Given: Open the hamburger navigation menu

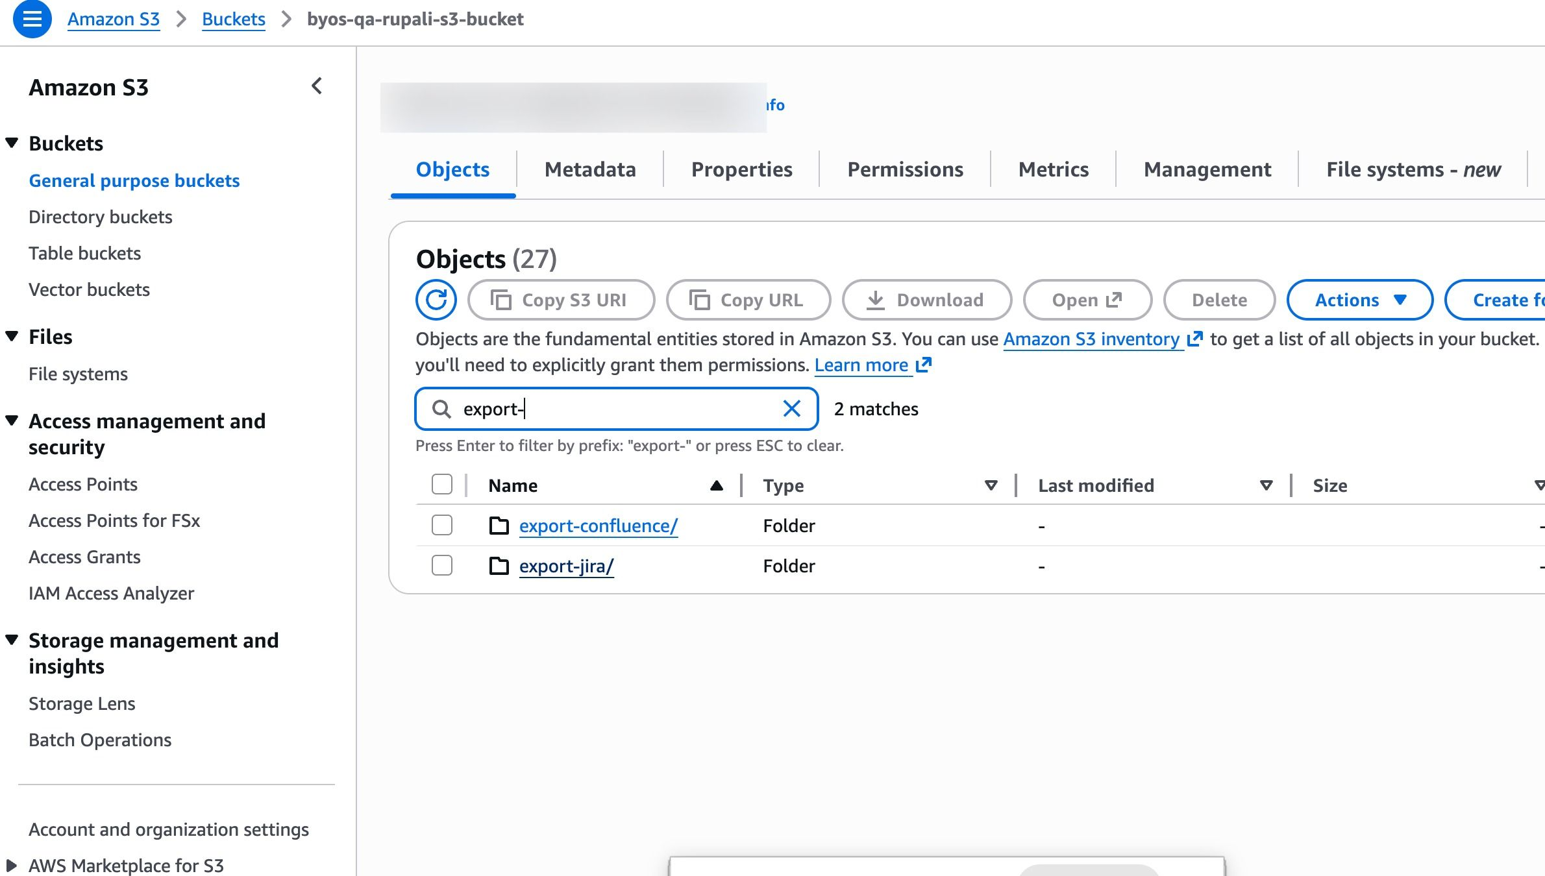Looking at the screenshot, I should [x=32, y=19].
